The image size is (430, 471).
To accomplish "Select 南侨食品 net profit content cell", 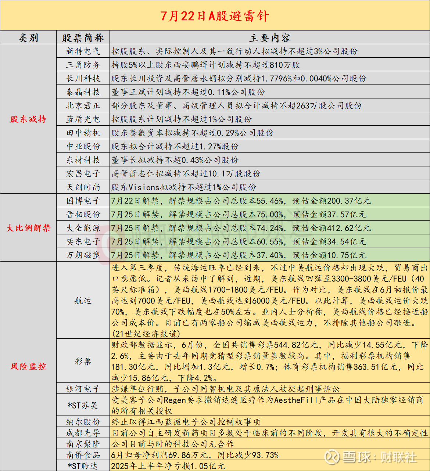I will point(270,455).
